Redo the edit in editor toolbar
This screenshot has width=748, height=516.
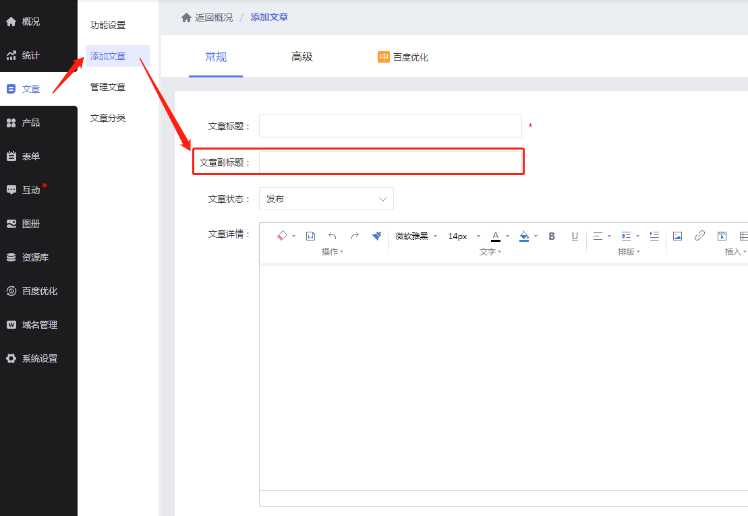(355, 236)
